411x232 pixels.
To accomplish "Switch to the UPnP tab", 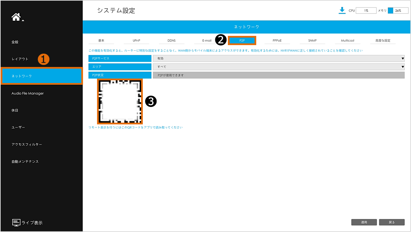I will [x=136, y=41].
